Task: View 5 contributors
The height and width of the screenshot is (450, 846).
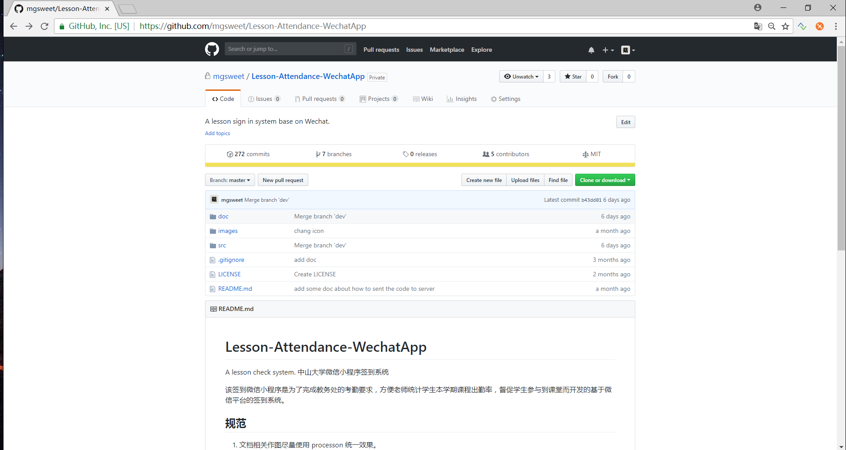Action: click(x=506, y=154)
